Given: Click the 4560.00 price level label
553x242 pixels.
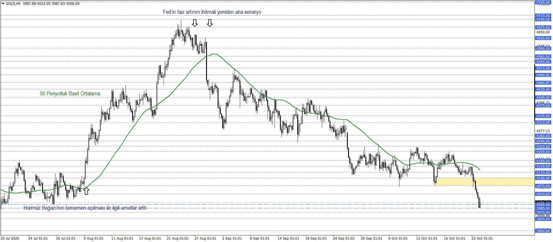Looking at the screenshot, I should [543, 57].
